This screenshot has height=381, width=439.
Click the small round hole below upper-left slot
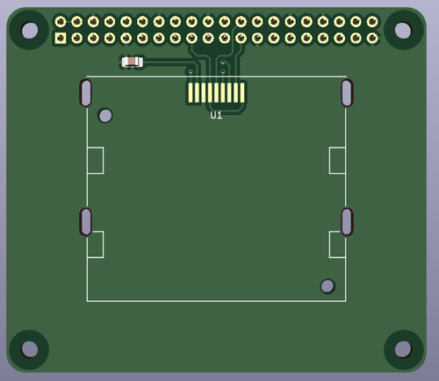[x=105, y=115]
